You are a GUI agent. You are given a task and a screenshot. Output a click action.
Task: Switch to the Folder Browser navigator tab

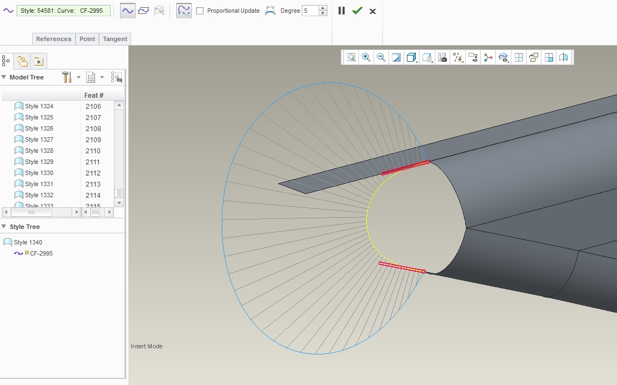pyautogui.click(x=22, y=61)
